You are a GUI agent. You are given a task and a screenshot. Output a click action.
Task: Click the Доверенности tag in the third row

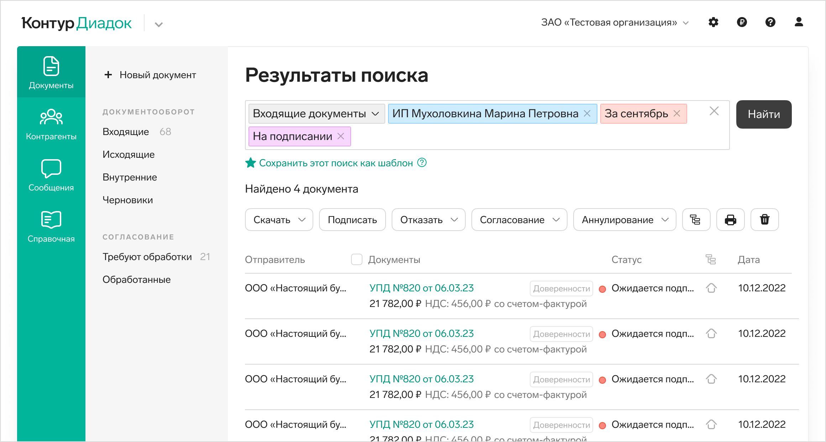click(561, 379)
